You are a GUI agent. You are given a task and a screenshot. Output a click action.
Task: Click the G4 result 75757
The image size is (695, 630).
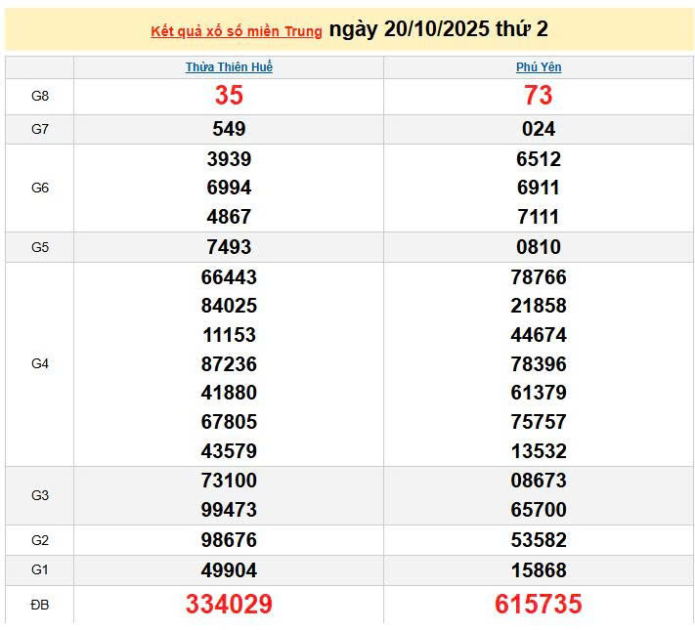click(539, 422)
